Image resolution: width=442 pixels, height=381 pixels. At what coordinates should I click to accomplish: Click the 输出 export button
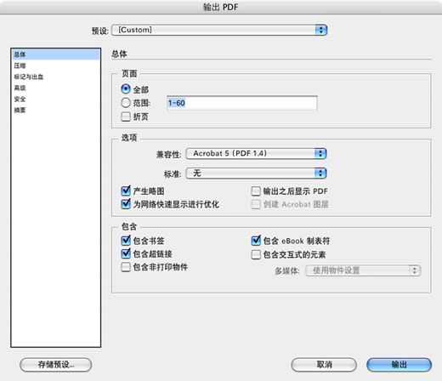point(399,365)
